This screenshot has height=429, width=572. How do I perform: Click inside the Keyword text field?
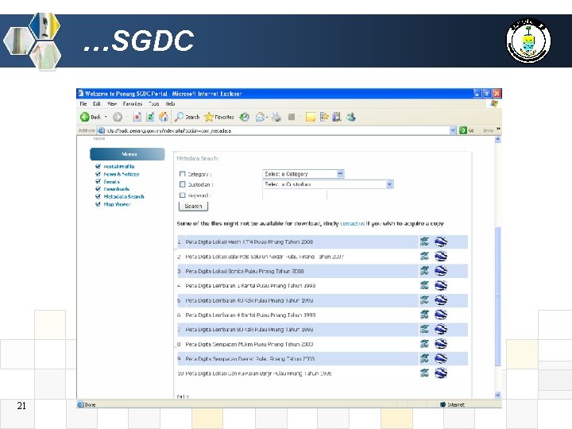pyautogui.click(x=295, y=195)
